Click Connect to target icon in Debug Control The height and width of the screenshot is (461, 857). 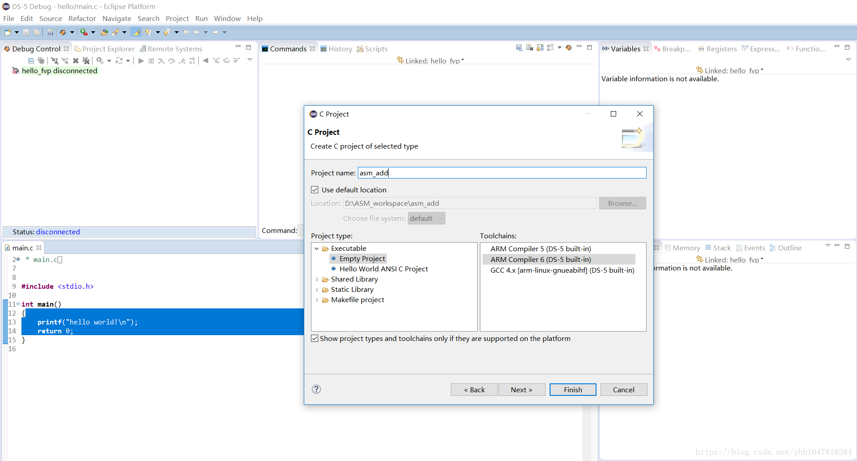(x=55, y=61)
